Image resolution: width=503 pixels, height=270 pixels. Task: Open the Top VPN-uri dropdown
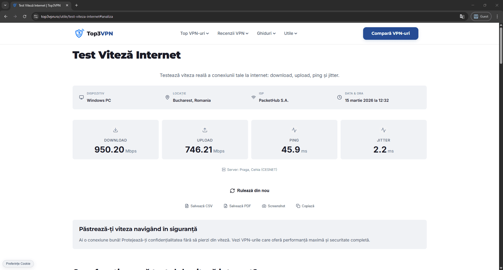[x=194, y=33]
